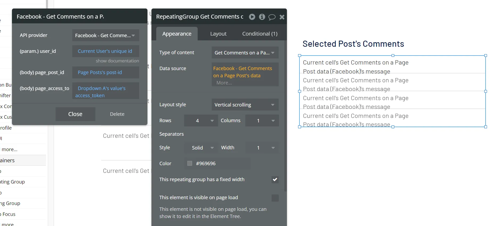Open the separator Width dropdown
The width and height of the screenshot is (500, 226).
tap(262, 148)
